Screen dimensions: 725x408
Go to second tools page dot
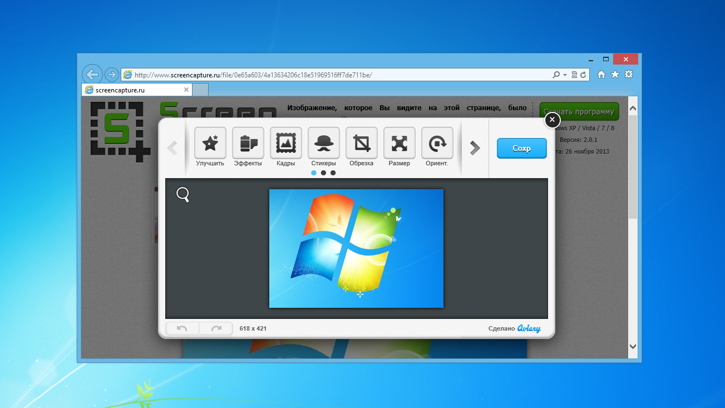323,173
